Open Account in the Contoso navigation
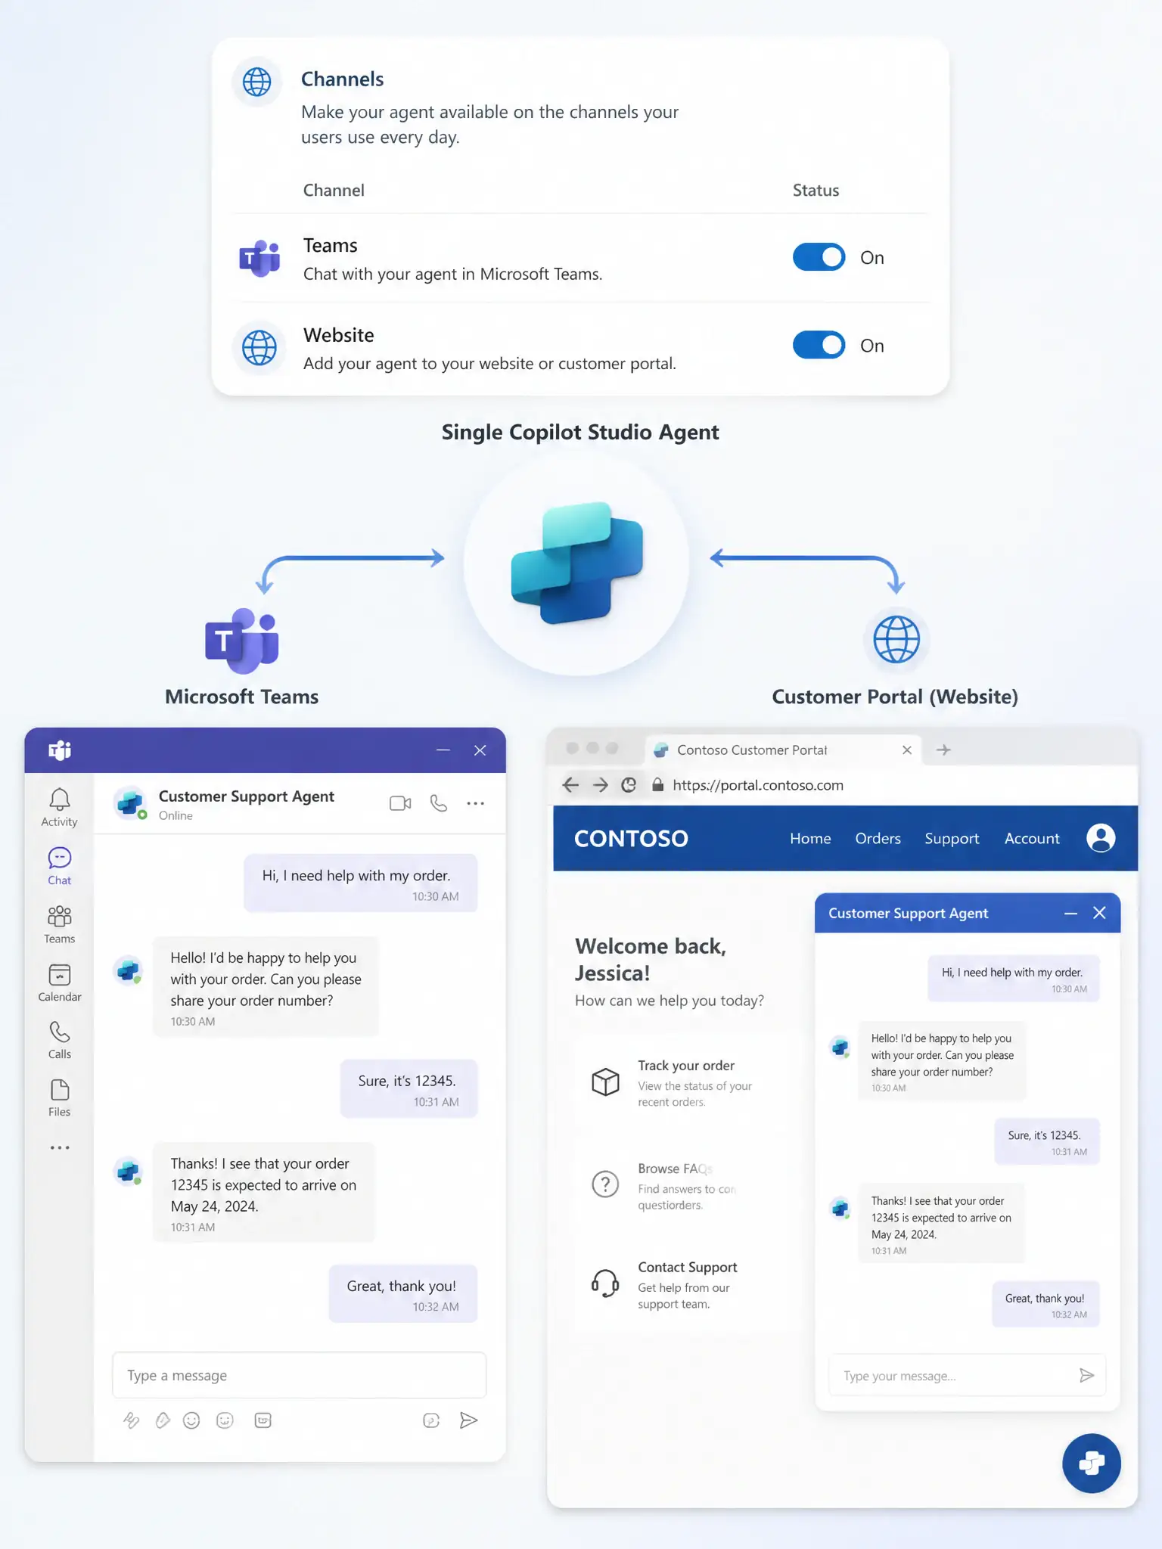This screenshot has width=1162, height=1549. [1032, 838]
